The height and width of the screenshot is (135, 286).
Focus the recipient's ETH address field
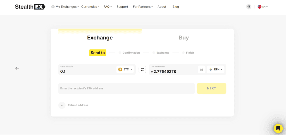[x=127, y=88]
